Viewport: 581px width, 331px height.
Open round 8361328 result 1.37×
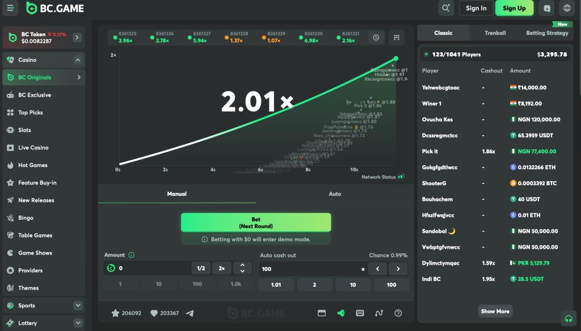237,37
